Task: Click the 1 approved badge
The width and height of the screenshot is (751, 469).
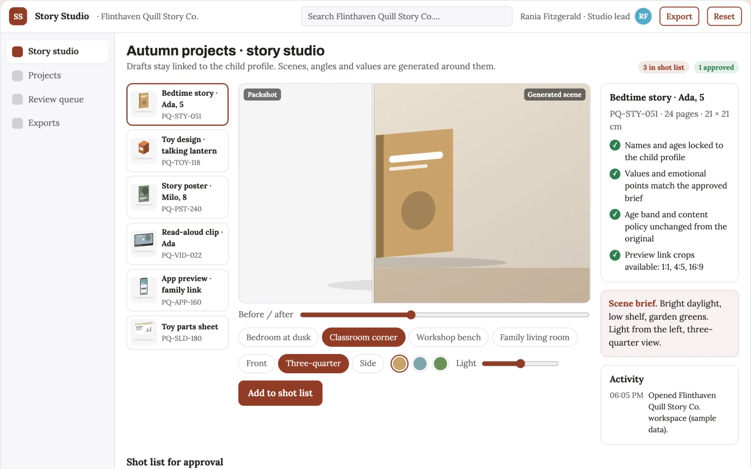Action: [x=716, y=67]
